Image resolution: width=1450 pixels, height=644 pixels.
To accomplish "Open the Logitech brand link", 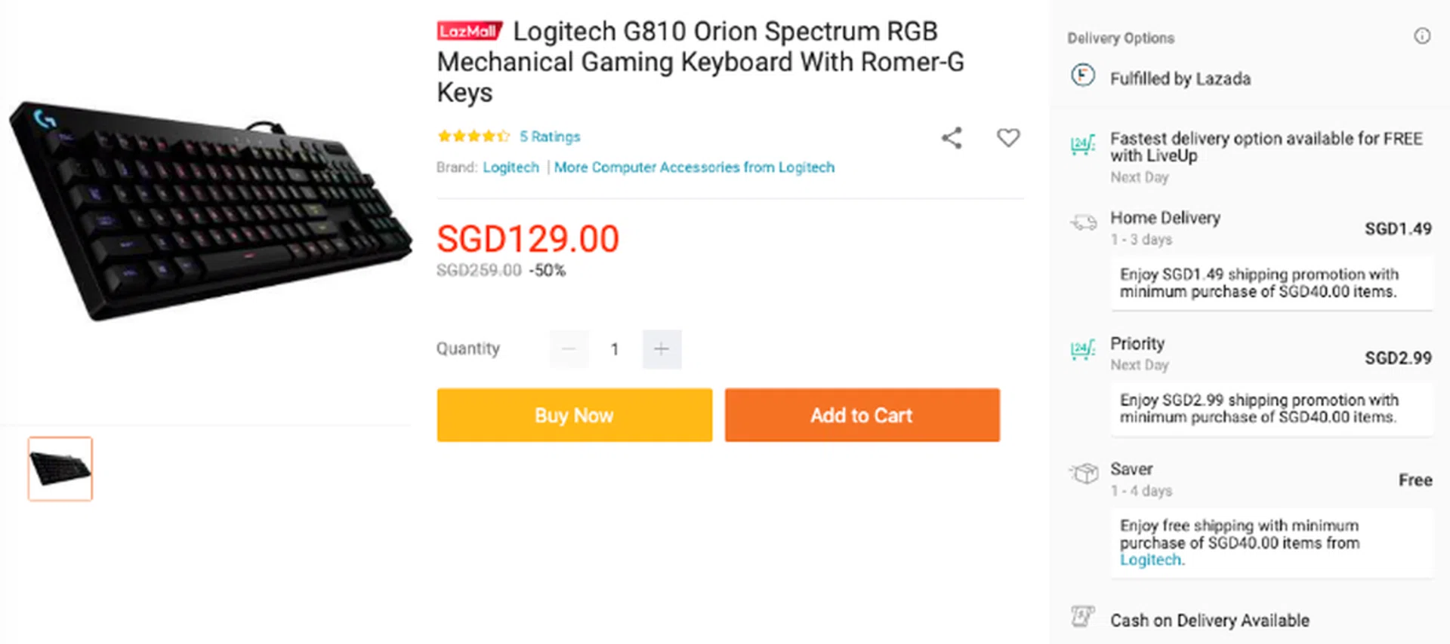I will click(511, 167).
